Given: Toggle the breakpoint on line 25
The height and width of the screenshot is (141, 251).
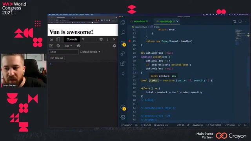Looking at the screenshot, I should (x=129, y=41).
